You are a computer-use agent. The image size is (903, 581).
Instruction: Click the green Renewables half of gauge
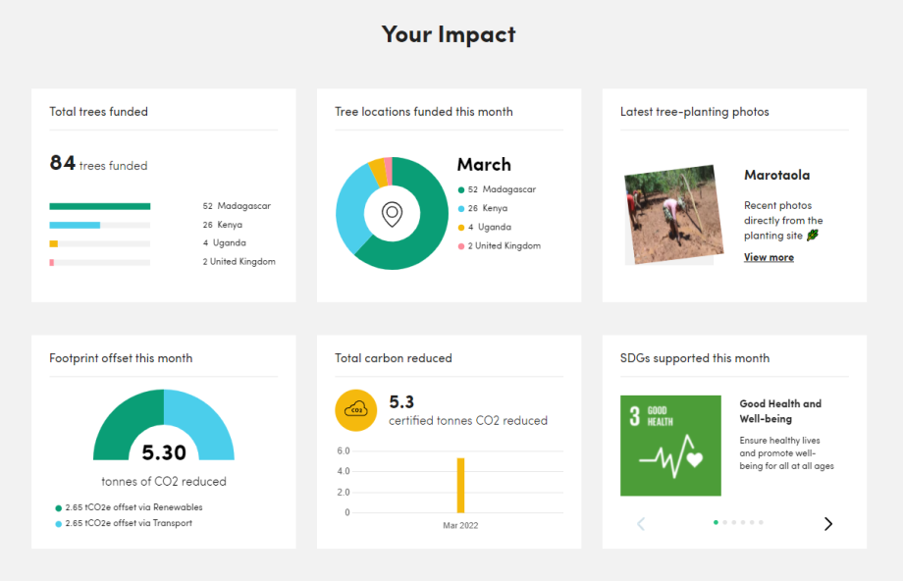121,424
